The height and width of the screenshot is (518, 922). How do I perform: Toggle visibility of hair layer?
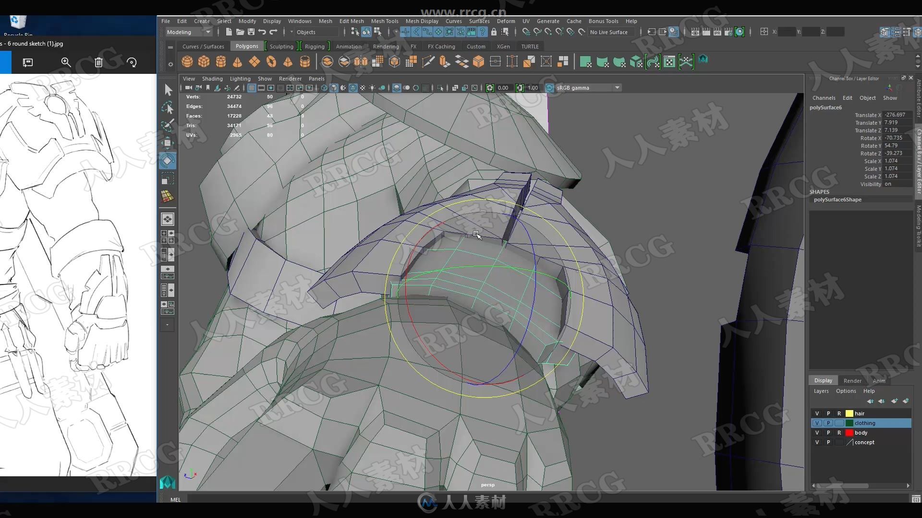pos(817,413)
